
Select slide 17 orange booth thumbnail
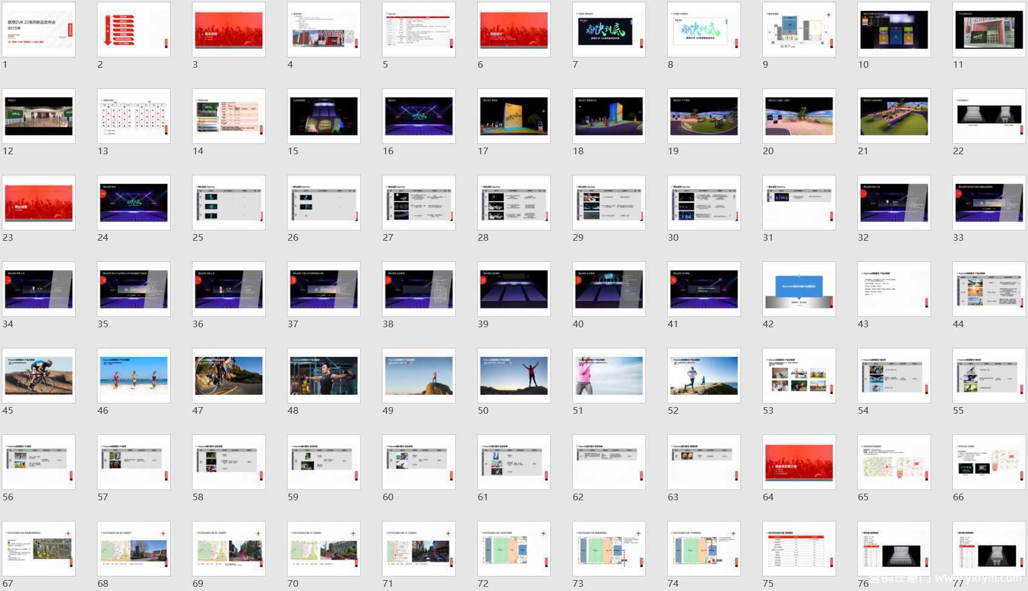pos(514,116)
